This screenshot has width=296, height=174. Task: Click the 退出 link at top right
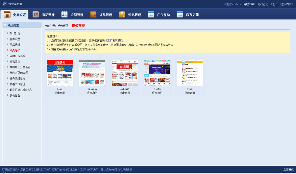pos(275,4)
